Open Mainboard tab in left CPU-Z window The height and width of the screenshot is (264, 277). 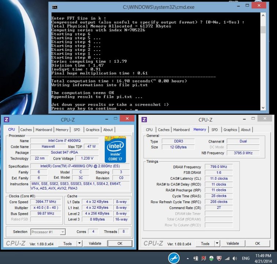point(44,130)
